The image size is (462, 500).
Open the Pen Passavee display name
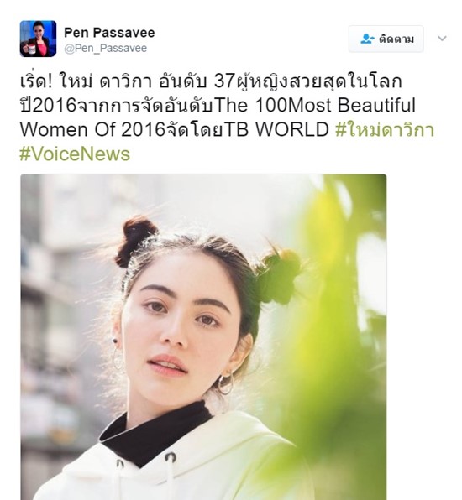pos(109,33)
